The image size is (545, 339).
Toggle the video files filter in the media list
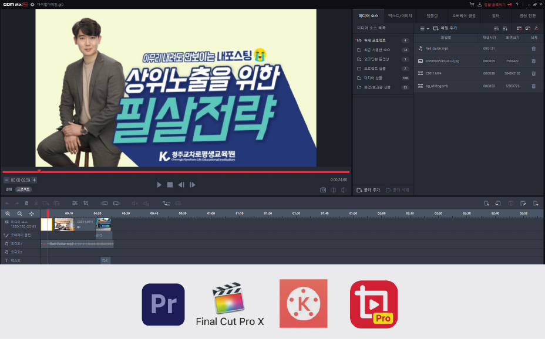coord(519,29)
